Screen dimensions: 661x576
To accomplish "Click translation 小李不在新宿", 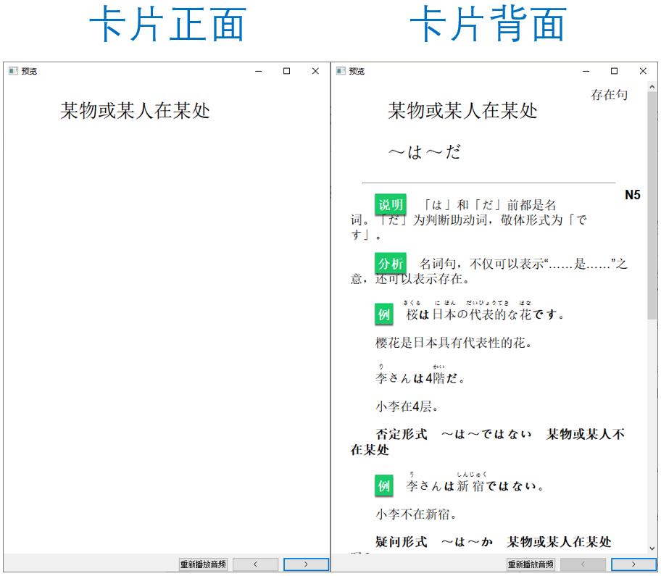I will [417, 514].
